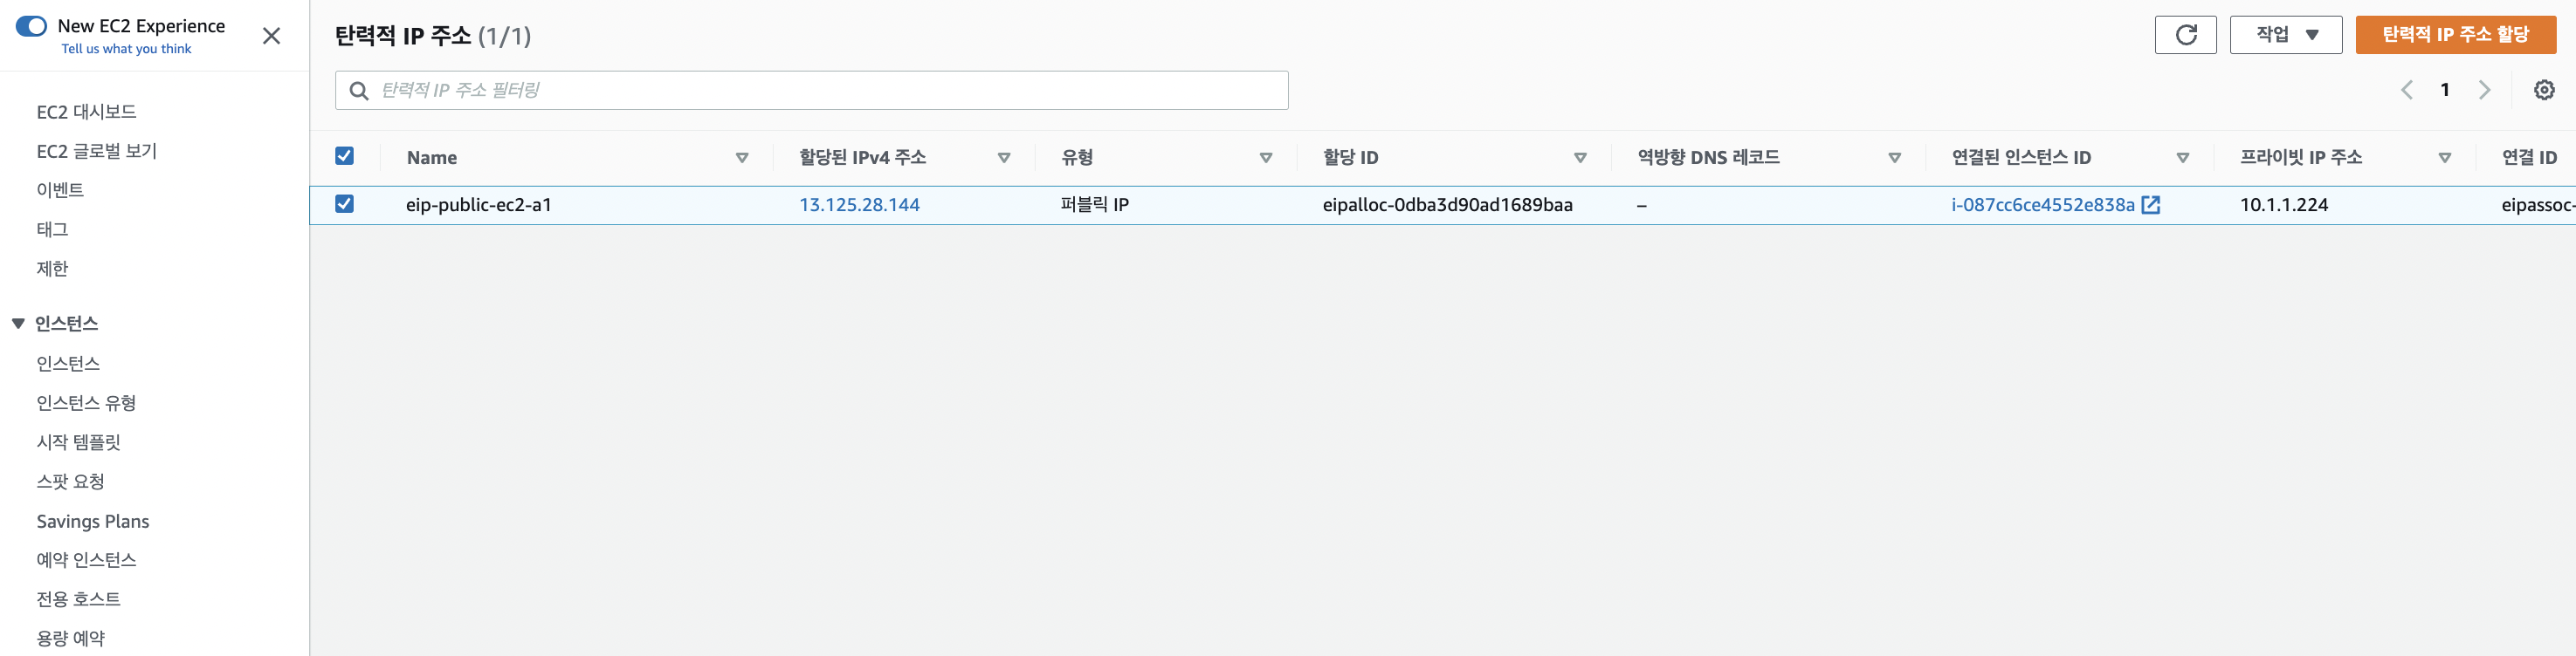Screen dimensions: 2576x656
Task: Open 인스턴스 page in sidebar
Action: tap(68, 364)
